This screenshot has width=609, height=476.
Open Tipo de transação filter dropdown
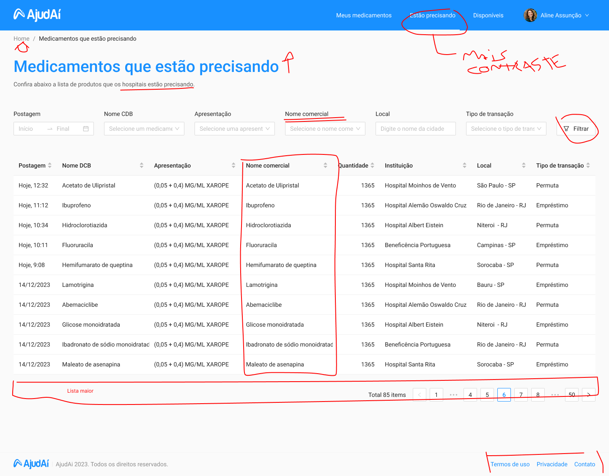(506, 129)
